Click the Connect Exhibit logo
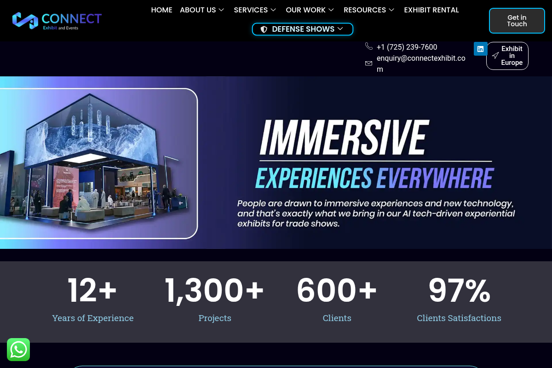This screenshot has width=552, height=368. pyautogui.click(x=57, y=20)
